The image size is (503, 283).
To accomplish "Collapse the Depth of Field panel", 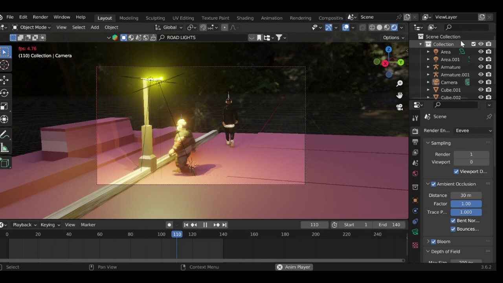I will point(428,252).
